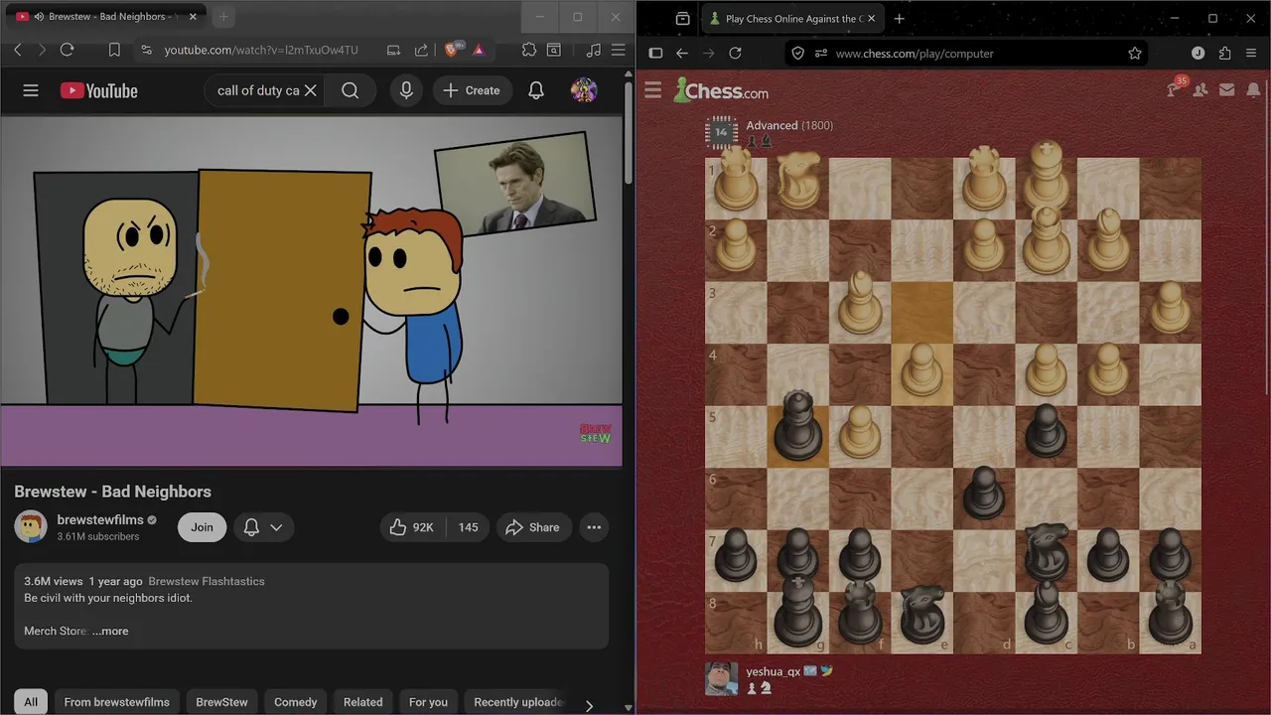
Task: Open Brave extensions puzzle icon
Action: [x=528, y=50]
